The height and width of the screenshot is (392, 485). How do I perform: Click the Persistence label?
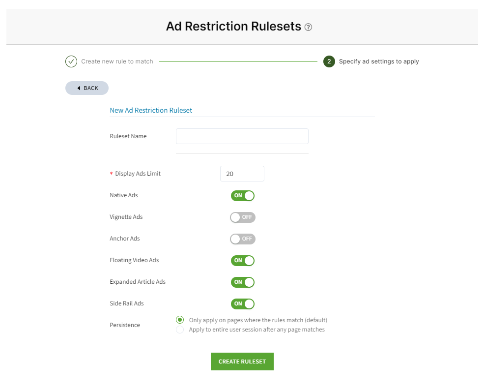125,325
